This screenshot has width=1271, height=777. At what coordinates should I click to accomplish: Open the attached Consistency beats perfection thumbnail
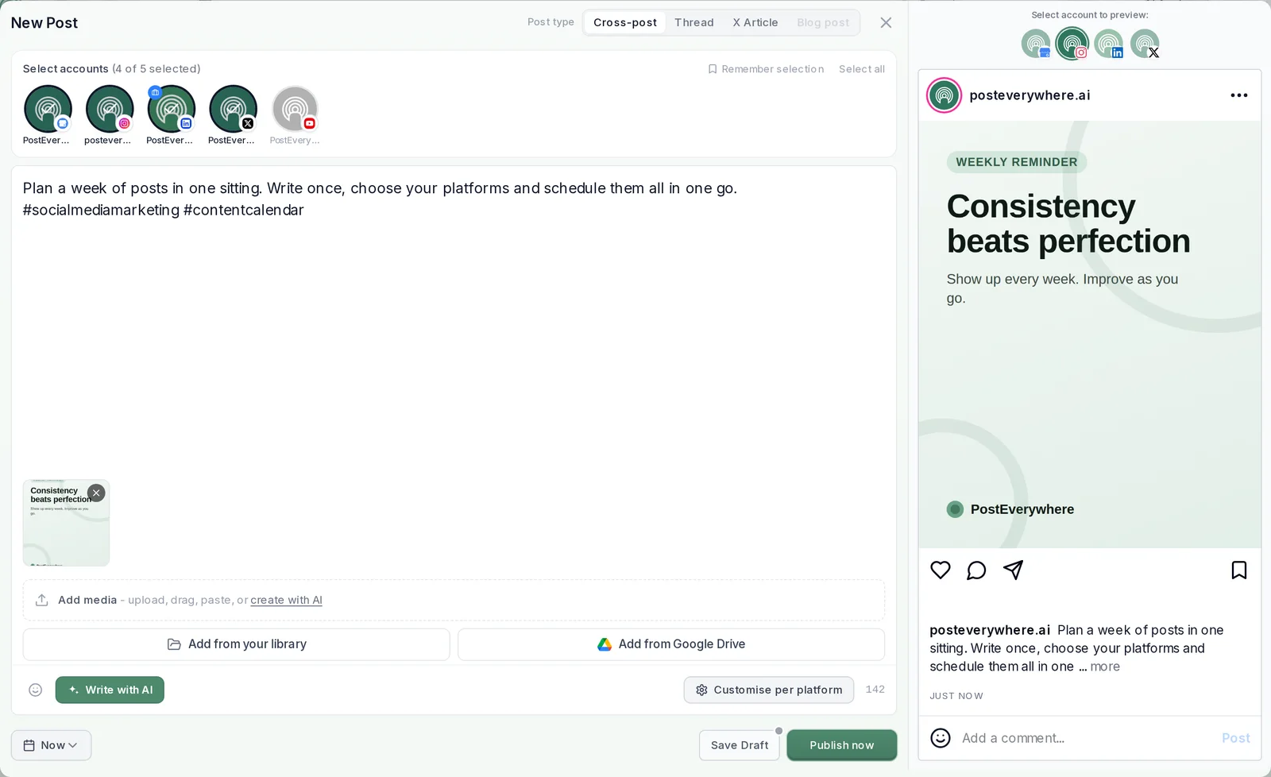66,523
